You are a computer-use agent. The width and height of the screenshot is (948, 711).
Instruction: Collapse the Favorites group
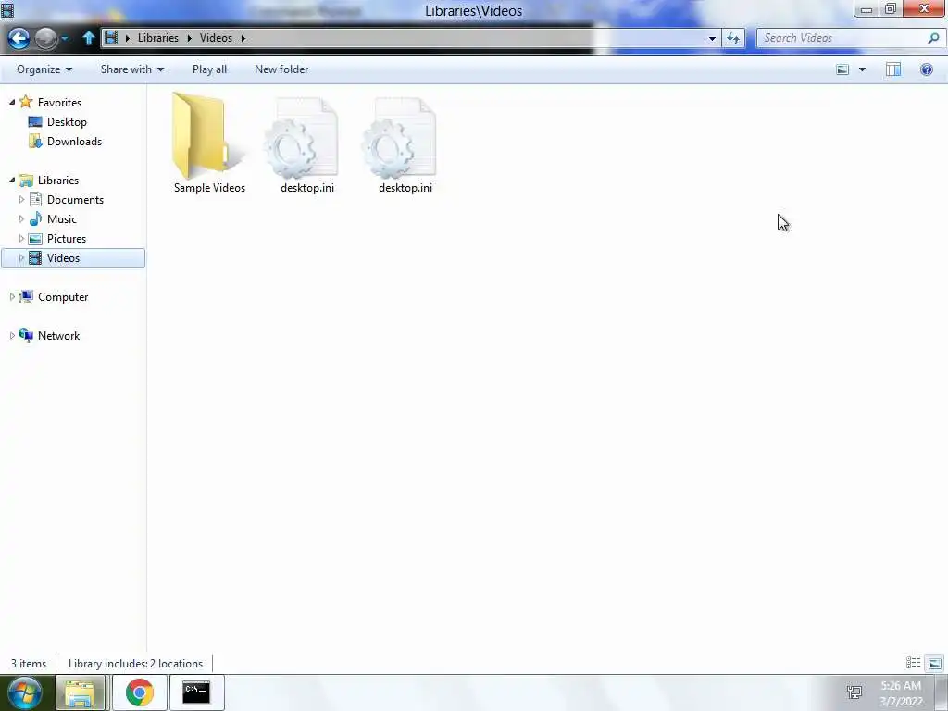(12, 102)
